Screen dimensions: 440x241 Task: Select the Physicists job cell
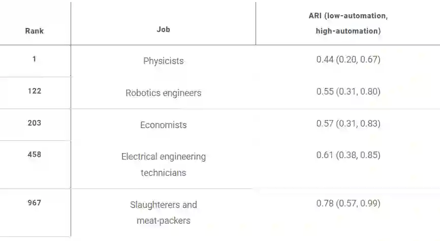coord(163,61)
